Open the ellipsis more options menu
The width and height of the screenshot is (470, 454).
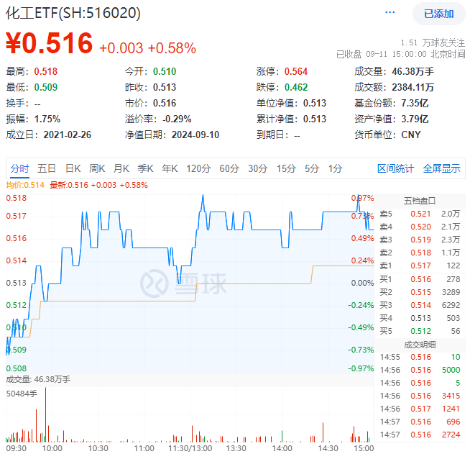pos(390,13)
